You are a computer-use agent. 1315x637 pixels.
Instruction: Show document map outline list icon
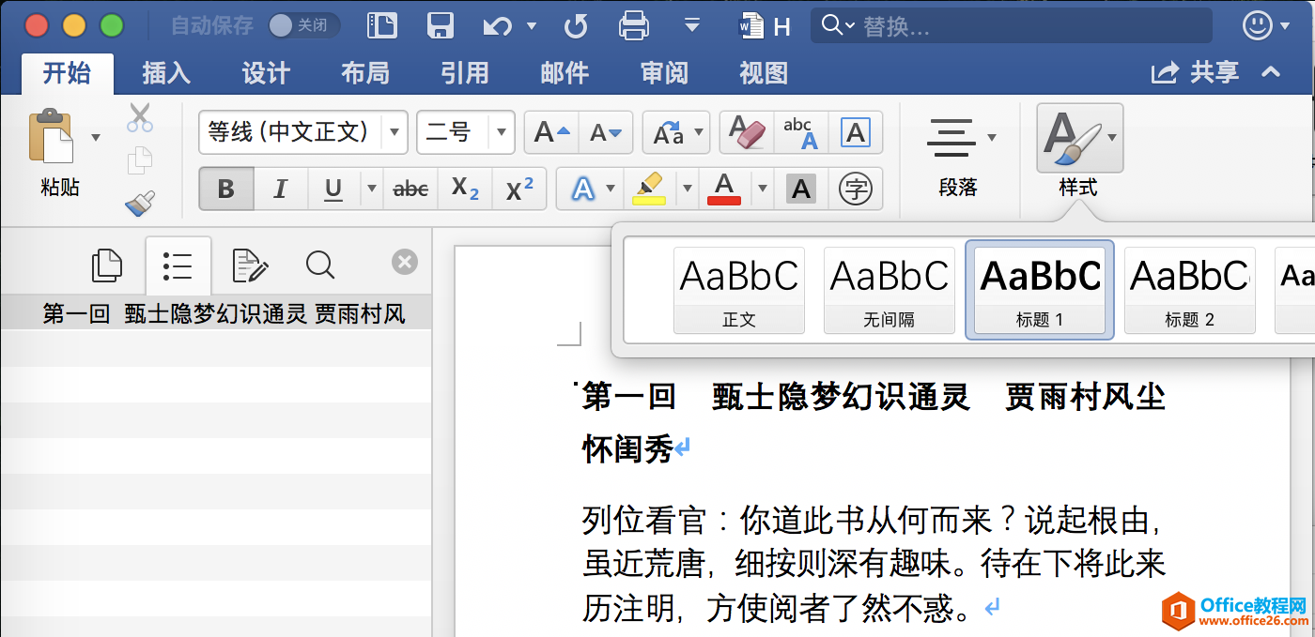[x=178, y=265]
